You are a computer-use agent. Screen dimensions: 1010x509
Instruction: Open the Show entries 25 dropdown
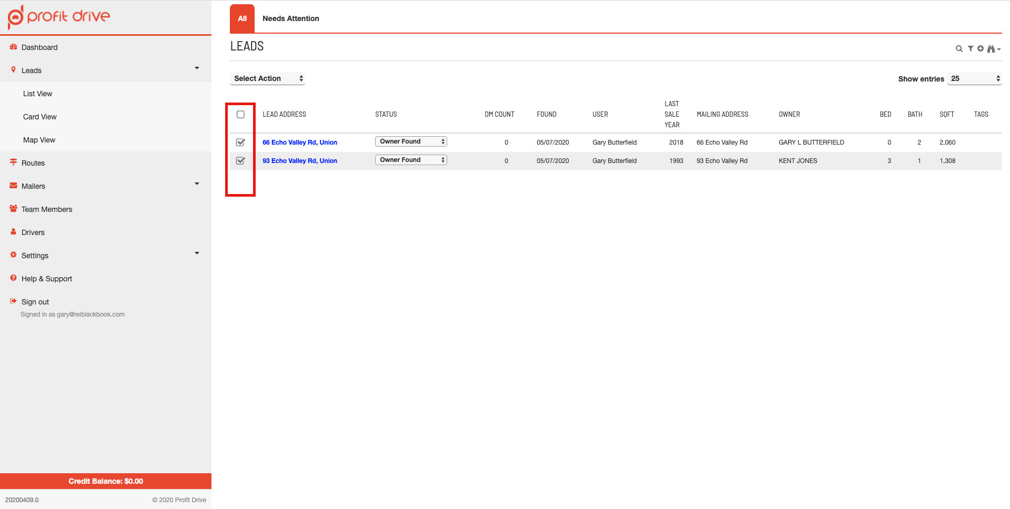point(974,78)
